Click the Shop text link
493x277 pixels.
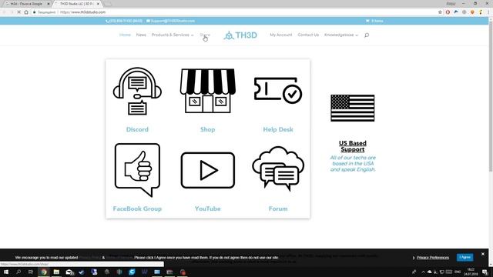pos(207,129)
